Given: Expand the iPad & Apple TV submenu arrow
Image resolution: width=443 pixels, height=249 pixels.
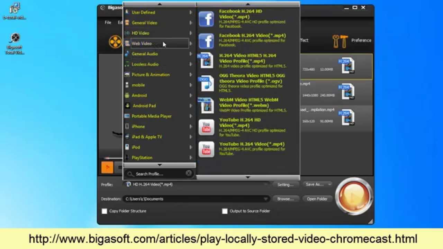Looking at the screenshot, I should tap(191, 137).
